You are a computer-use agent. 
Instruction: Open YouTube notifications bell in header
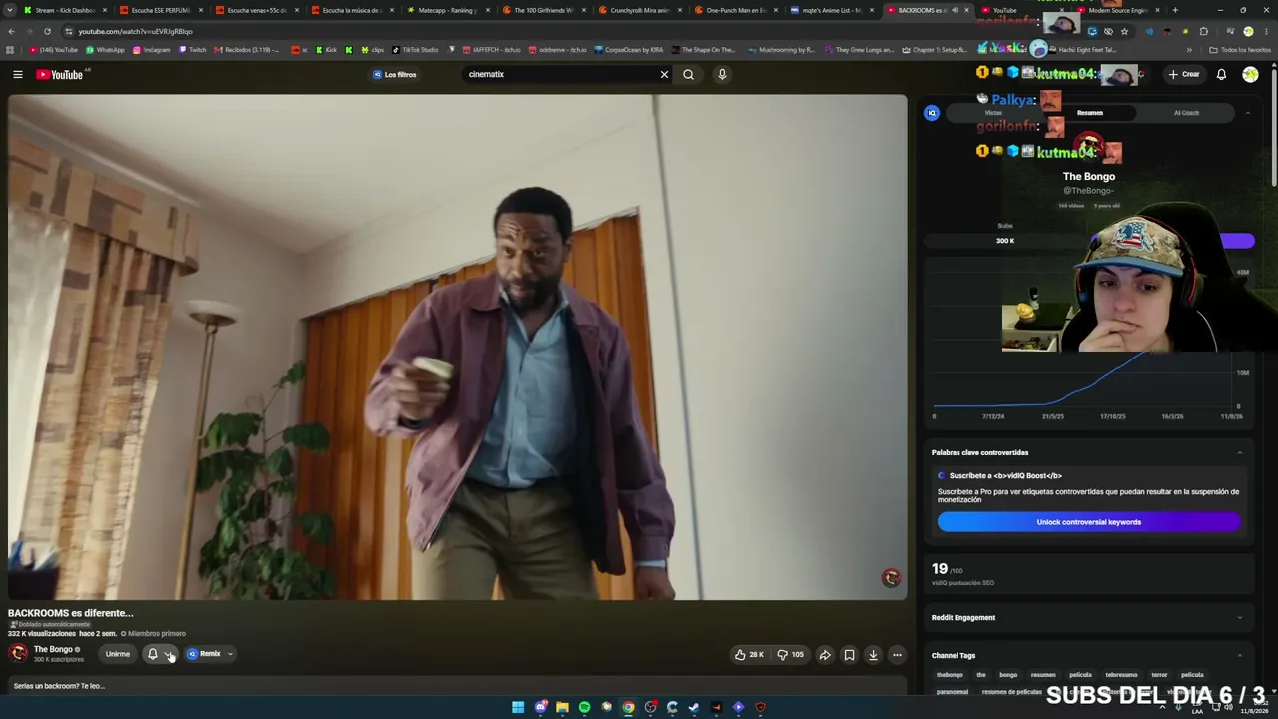(1221, 74)
